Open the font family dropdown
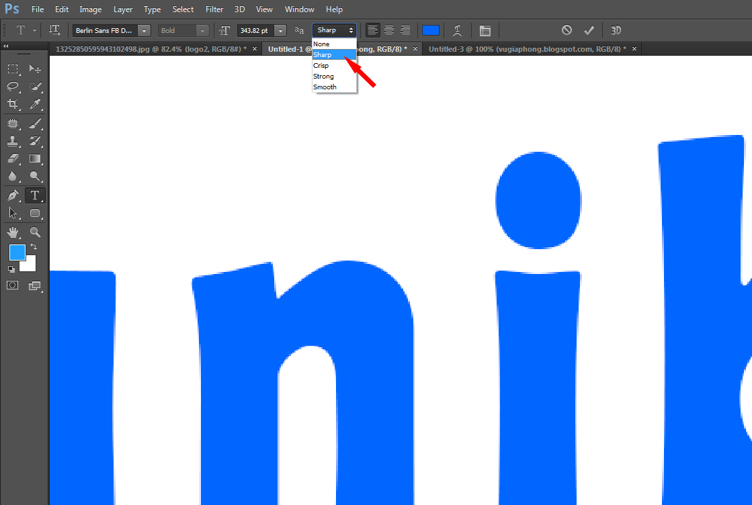This screenshot has height=505, width=752. click(144, 30)
